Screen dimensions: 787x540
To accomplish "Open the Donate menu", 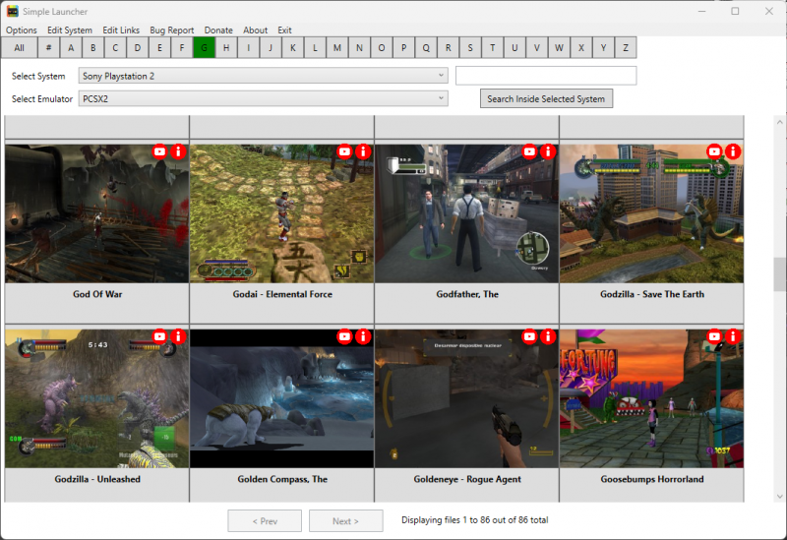I will (218, 30).
